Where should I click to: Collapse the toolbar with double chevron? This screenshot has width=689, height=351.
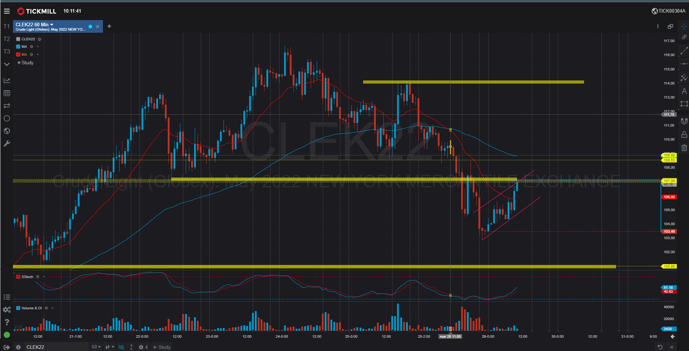pyautogui.click(x=672, y=347)
